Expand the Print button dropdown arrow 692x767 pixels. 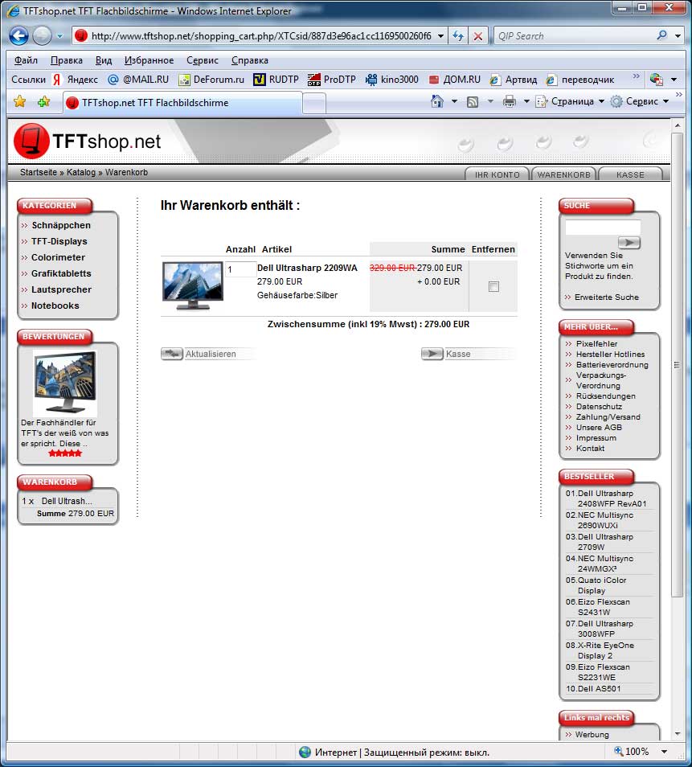[526, 101]
